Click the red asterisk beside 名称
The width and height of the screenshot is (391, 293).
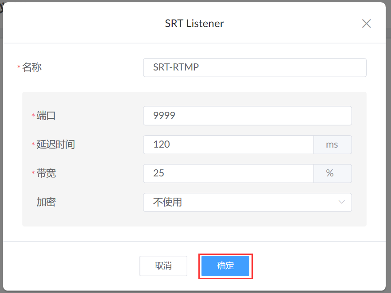pos(19,66)
